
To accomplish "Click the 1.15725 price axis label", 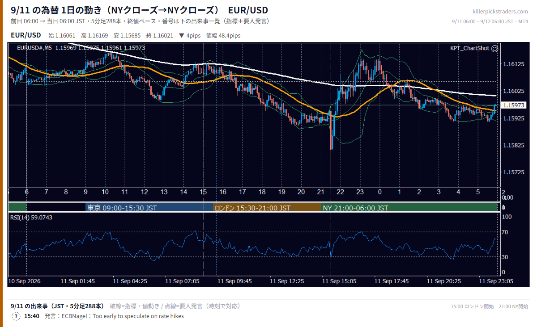I will tap(513, 172).
